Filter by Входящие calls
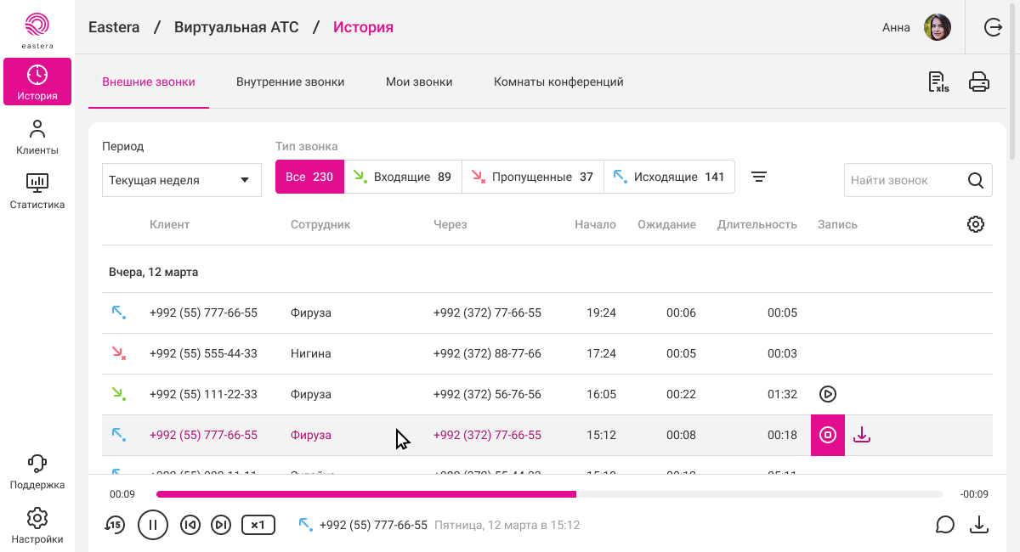 pyautogui.click(x=403, y=177)
